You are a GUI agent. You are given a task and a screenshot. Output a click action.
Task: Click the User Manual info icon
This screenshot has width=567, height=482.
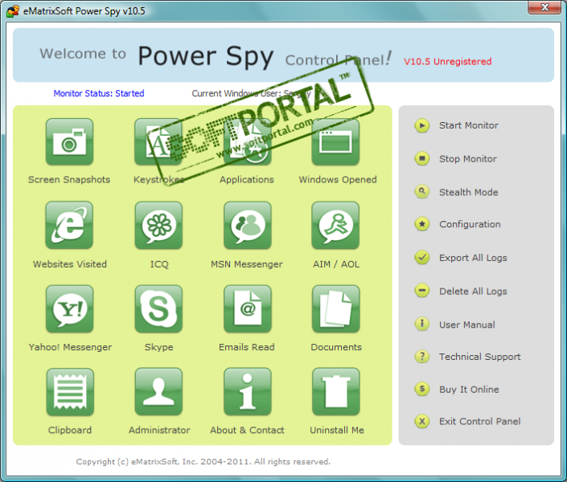tap(421, 323)
